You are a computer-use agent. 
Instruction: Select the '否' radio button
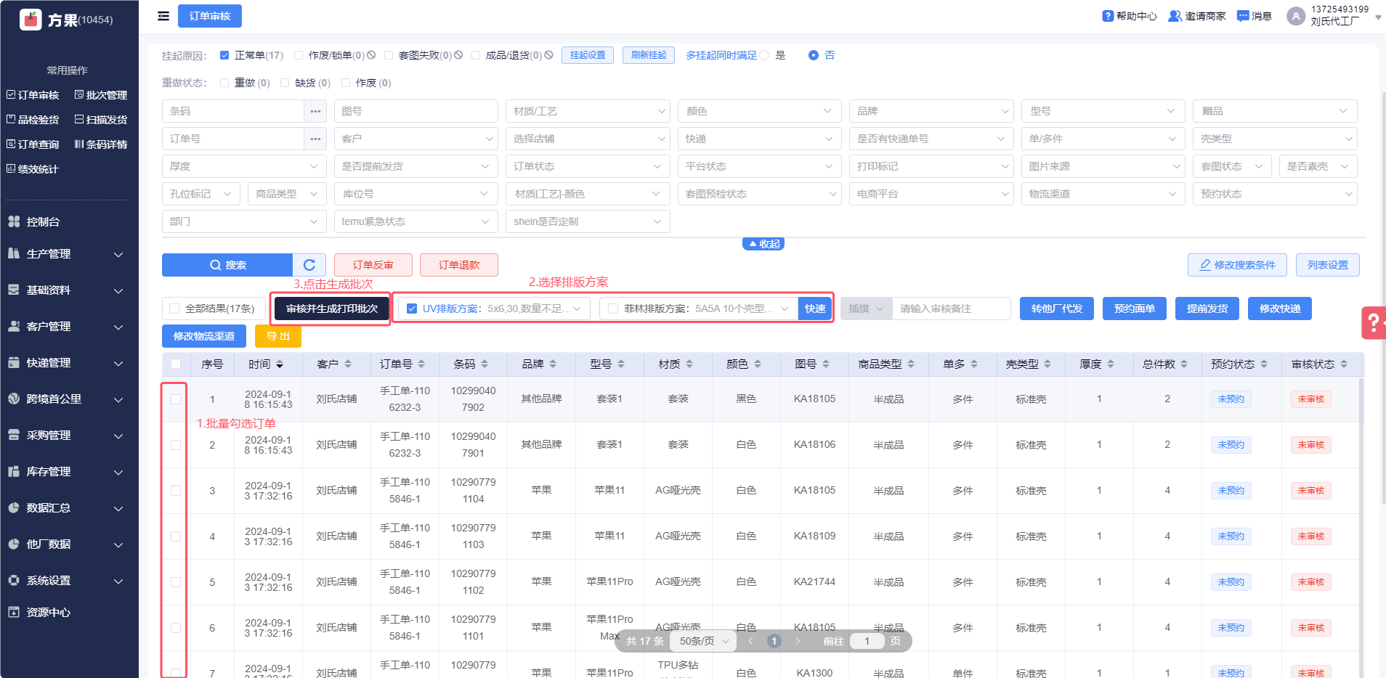click(x=814, y=55)
